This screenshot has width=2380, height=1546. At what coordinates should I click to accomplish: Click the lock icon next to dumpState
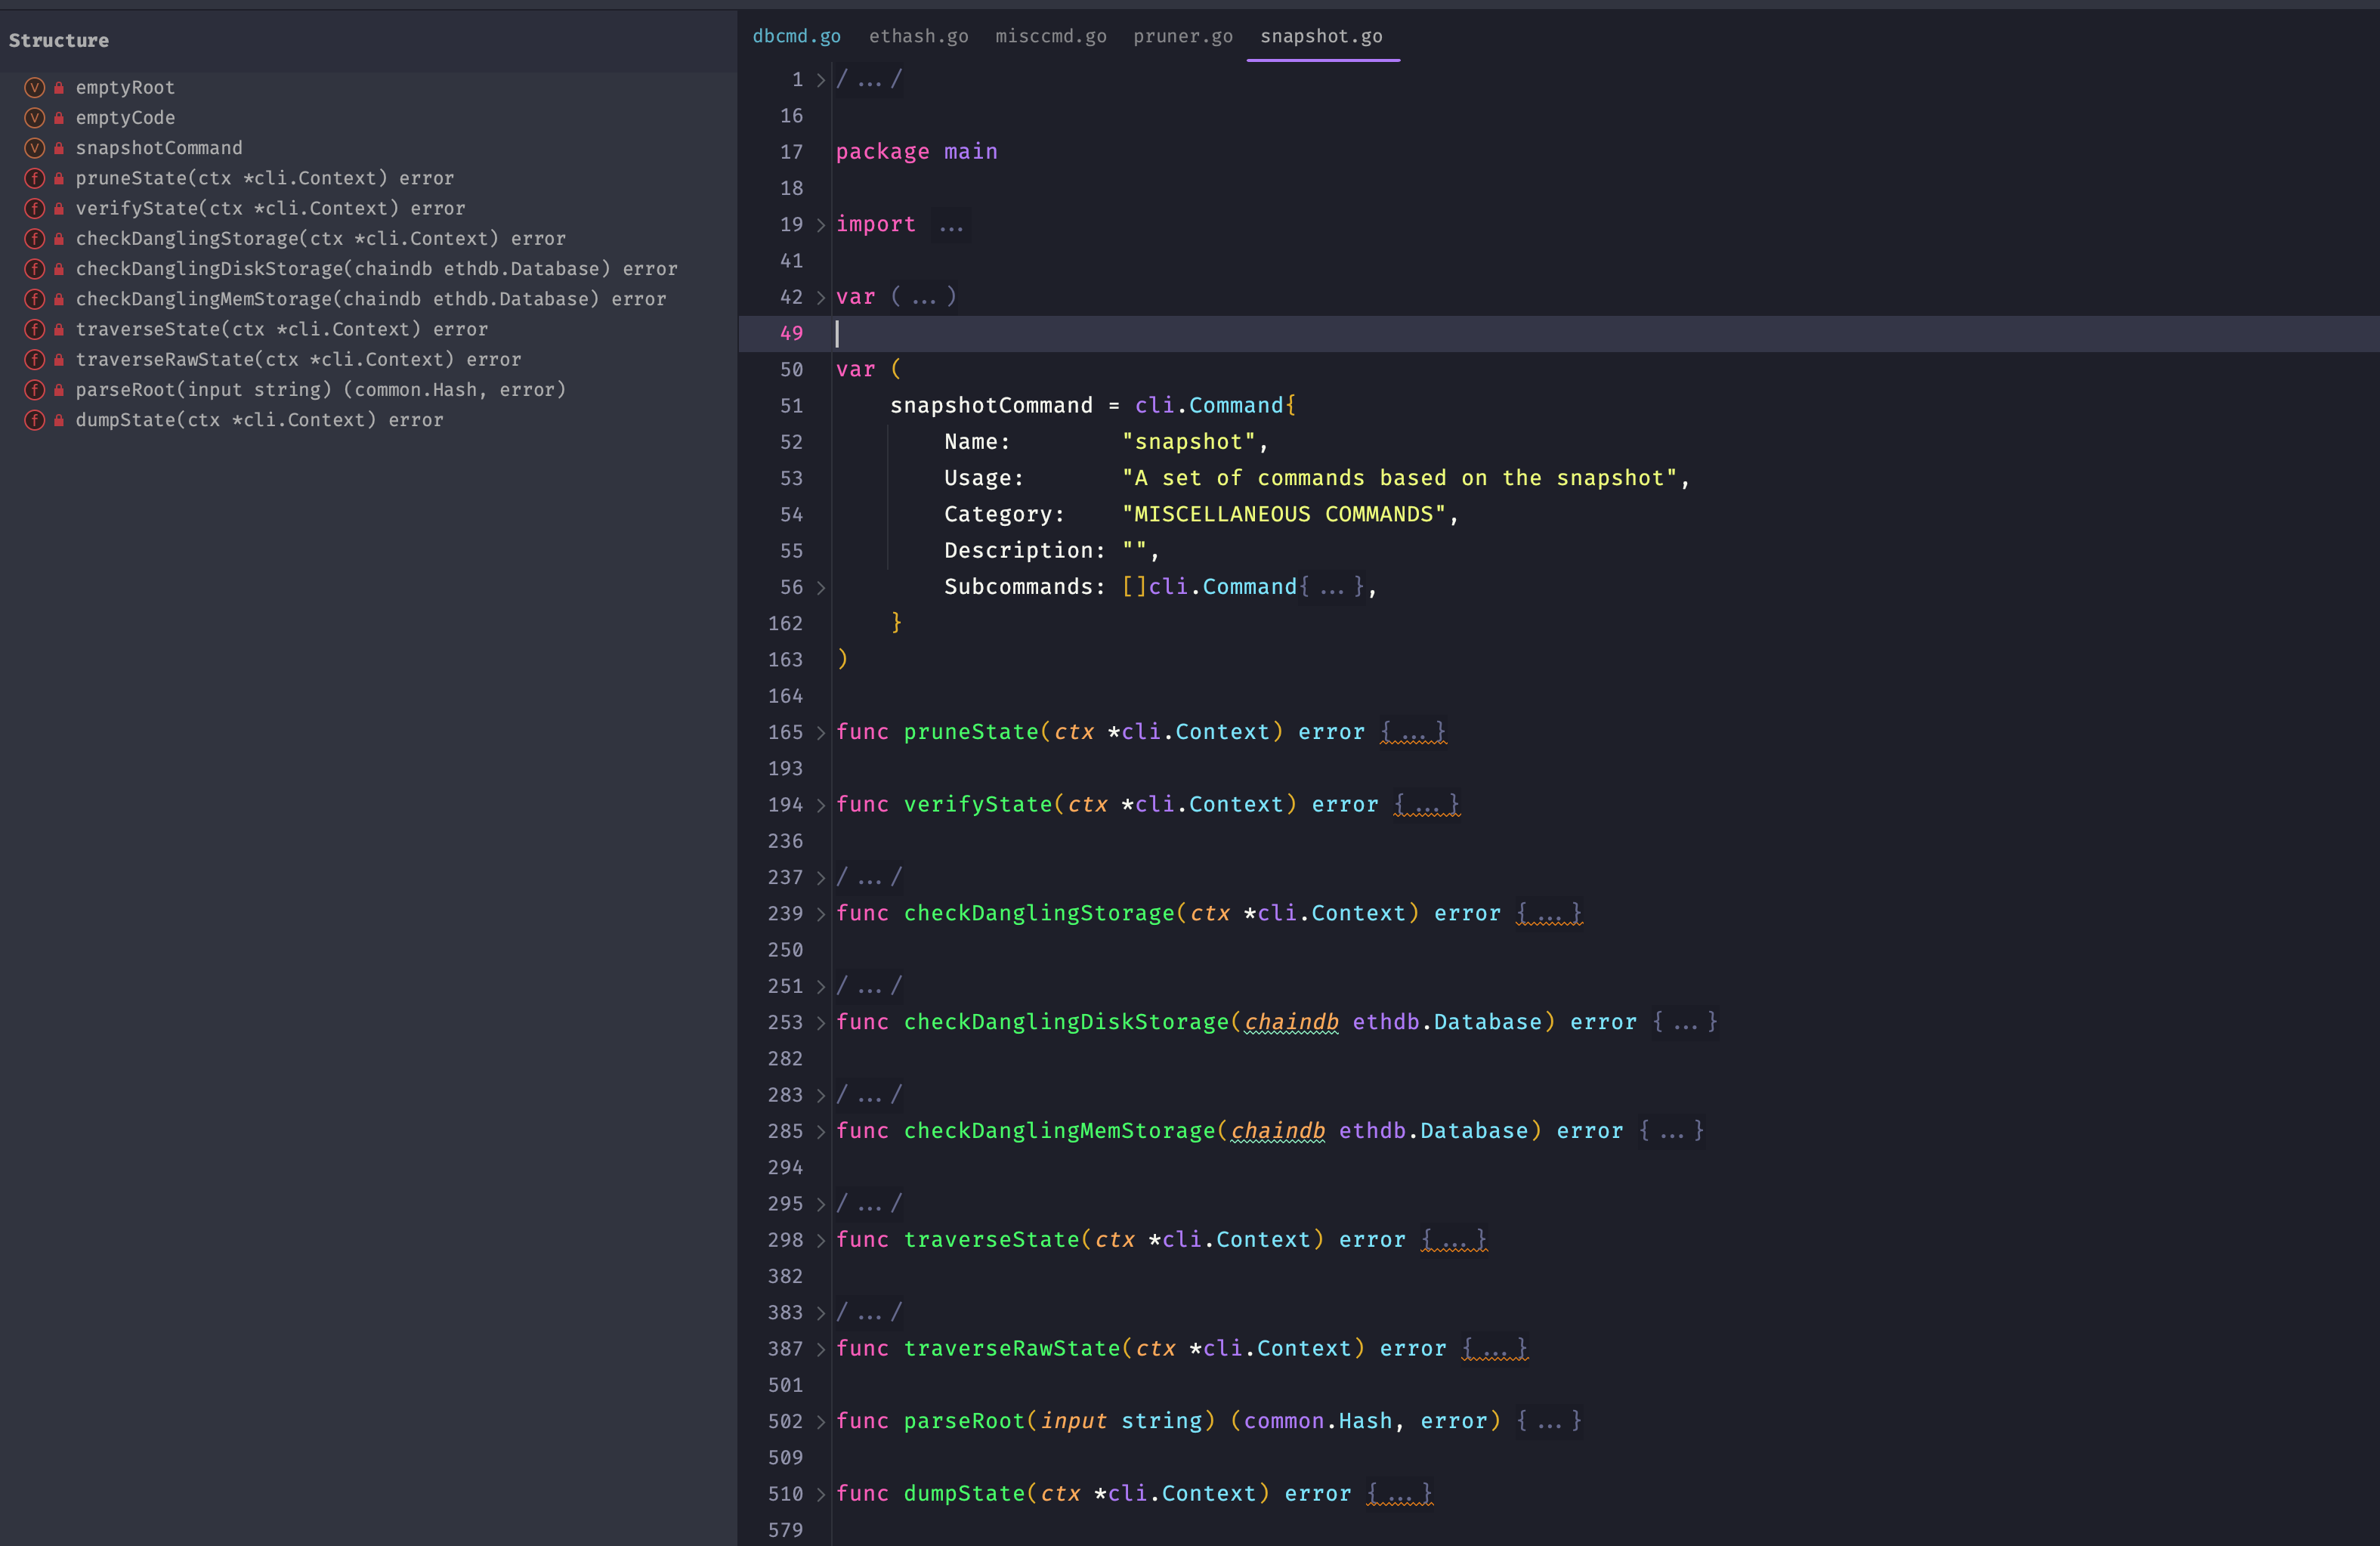(x=59, y=420)
